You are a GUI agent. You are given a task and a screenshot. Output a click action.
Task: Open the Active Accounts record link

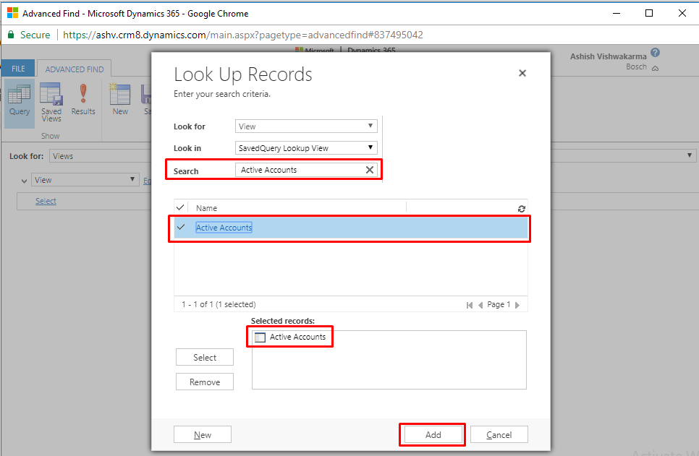(224, 228)
